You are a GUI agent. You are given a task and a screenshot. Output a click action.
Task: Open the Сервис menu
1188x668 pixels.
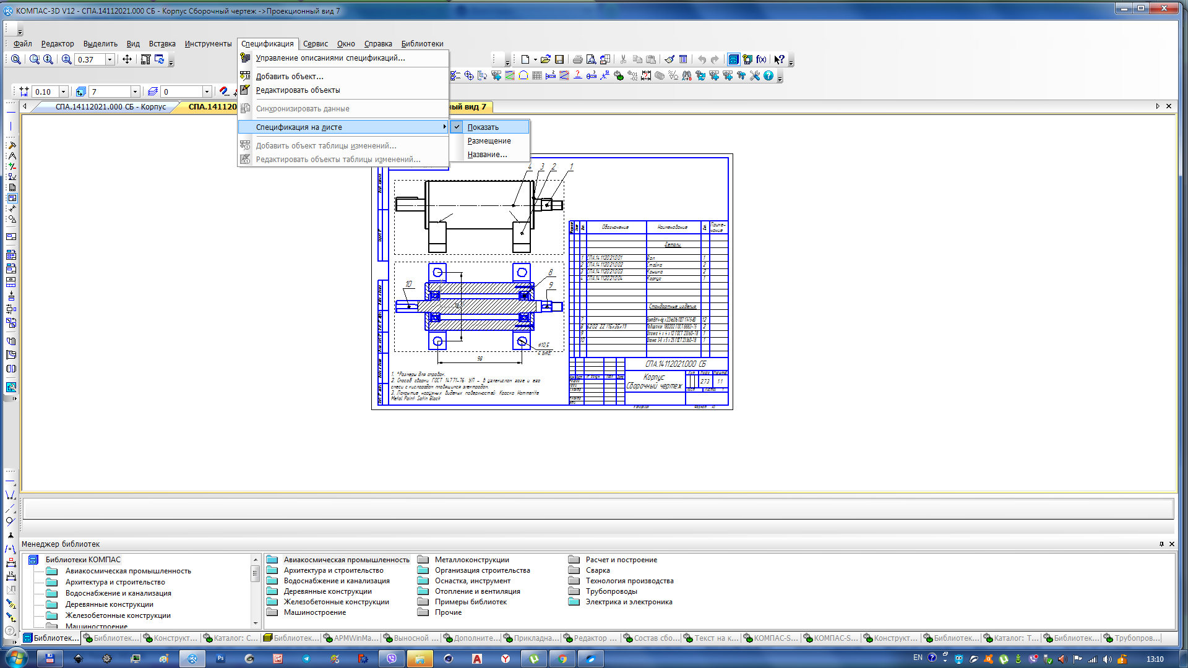point(315,43)
